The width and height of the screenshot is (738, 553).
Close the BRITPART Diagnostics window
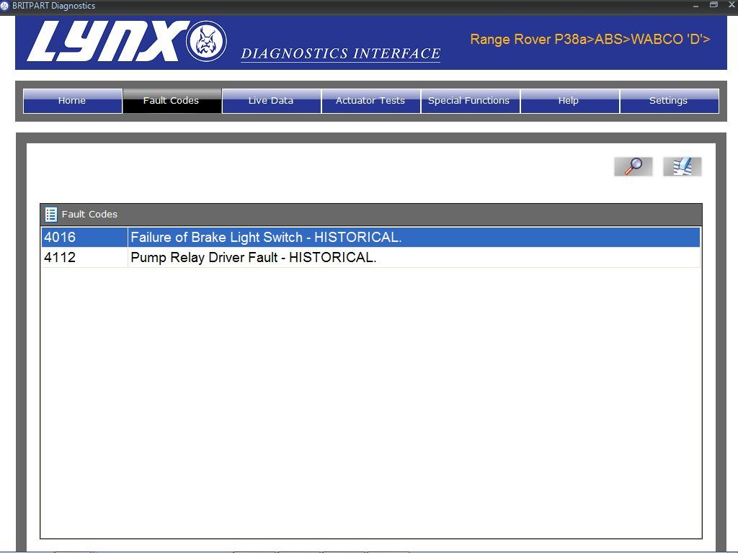coord(732,5)
